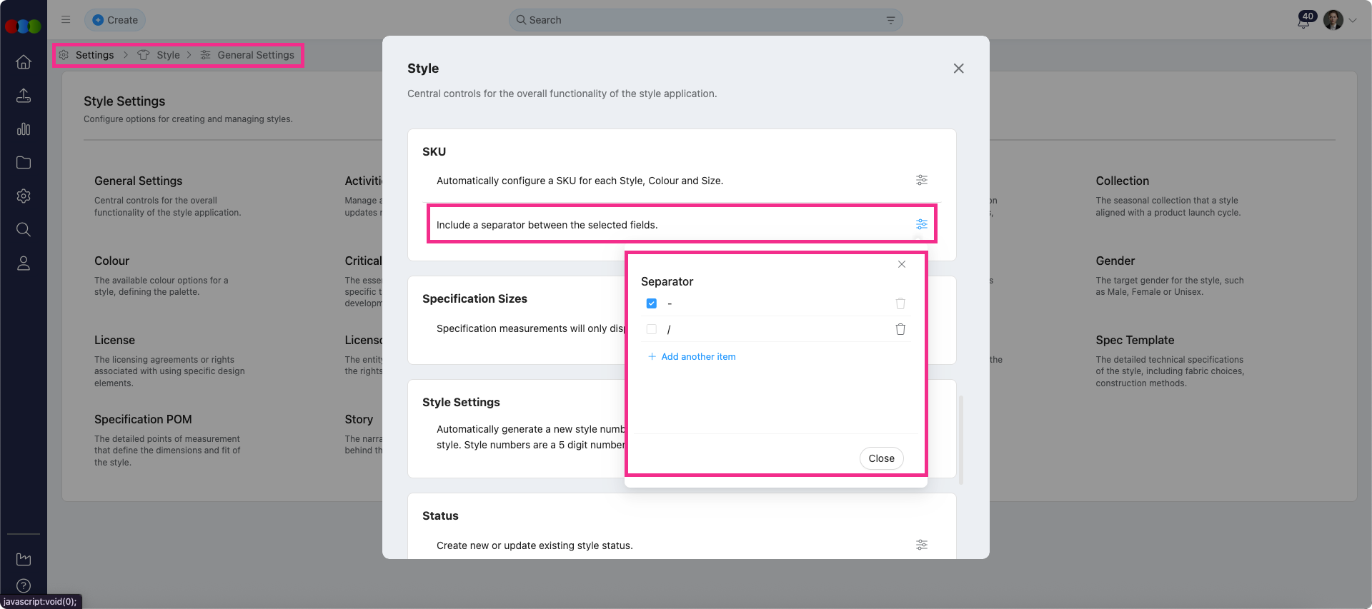The width and height of the screenshot is (1372, 609).
Task: Click the Close button in Separator popup
Action: point(881,458)
